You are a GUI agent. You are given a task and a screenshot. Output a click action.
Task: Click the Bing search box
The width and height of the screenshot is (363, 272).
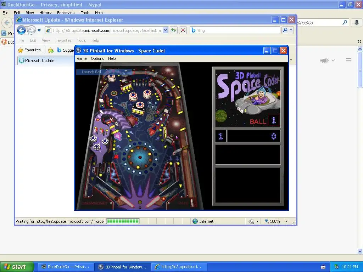tap(235, 30)
